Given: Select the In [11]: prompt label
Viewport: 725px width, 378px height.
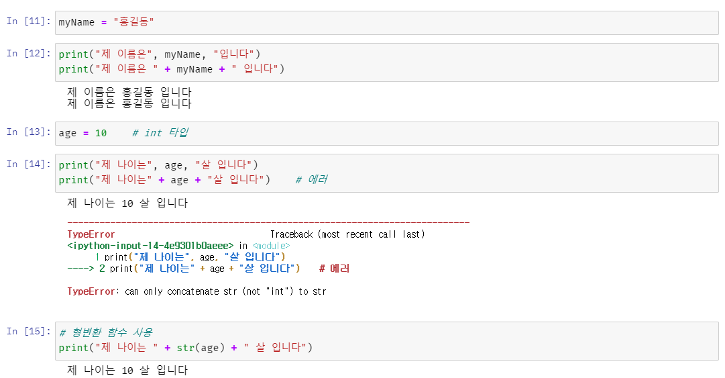Looking at the screenshot, I should coord(29,21).
